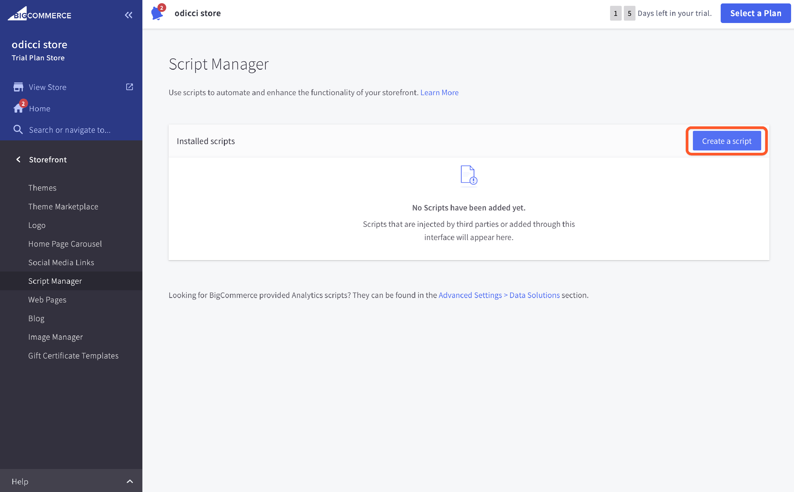Viewport: 794px width, 492px height.
Task: Open Gift Certificate Templates
Action: coord(73,356)
